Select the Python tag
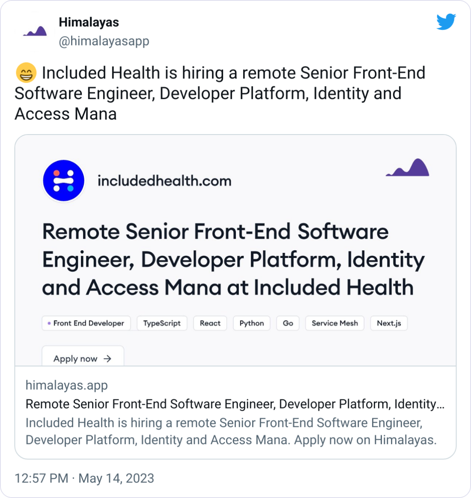Viewport: 471px width, 498px height. coord(251,323)
